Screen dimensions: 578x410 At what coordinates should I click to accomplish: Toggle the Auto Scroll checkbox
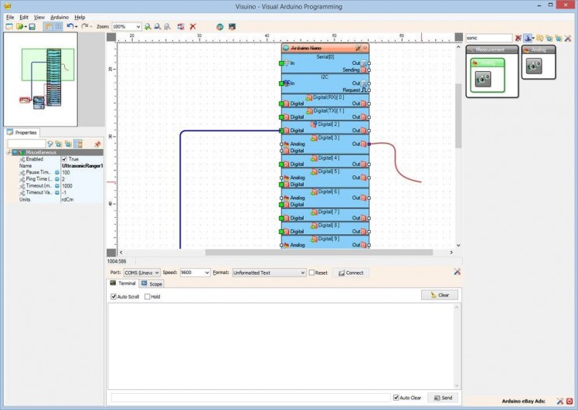(114, 296)
